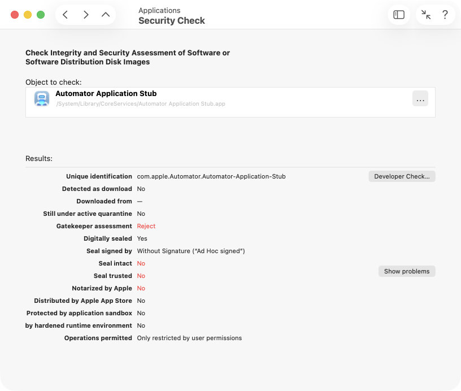Run the Developer Check
Viewport: 461px width, 391px height.
[401, 176]
